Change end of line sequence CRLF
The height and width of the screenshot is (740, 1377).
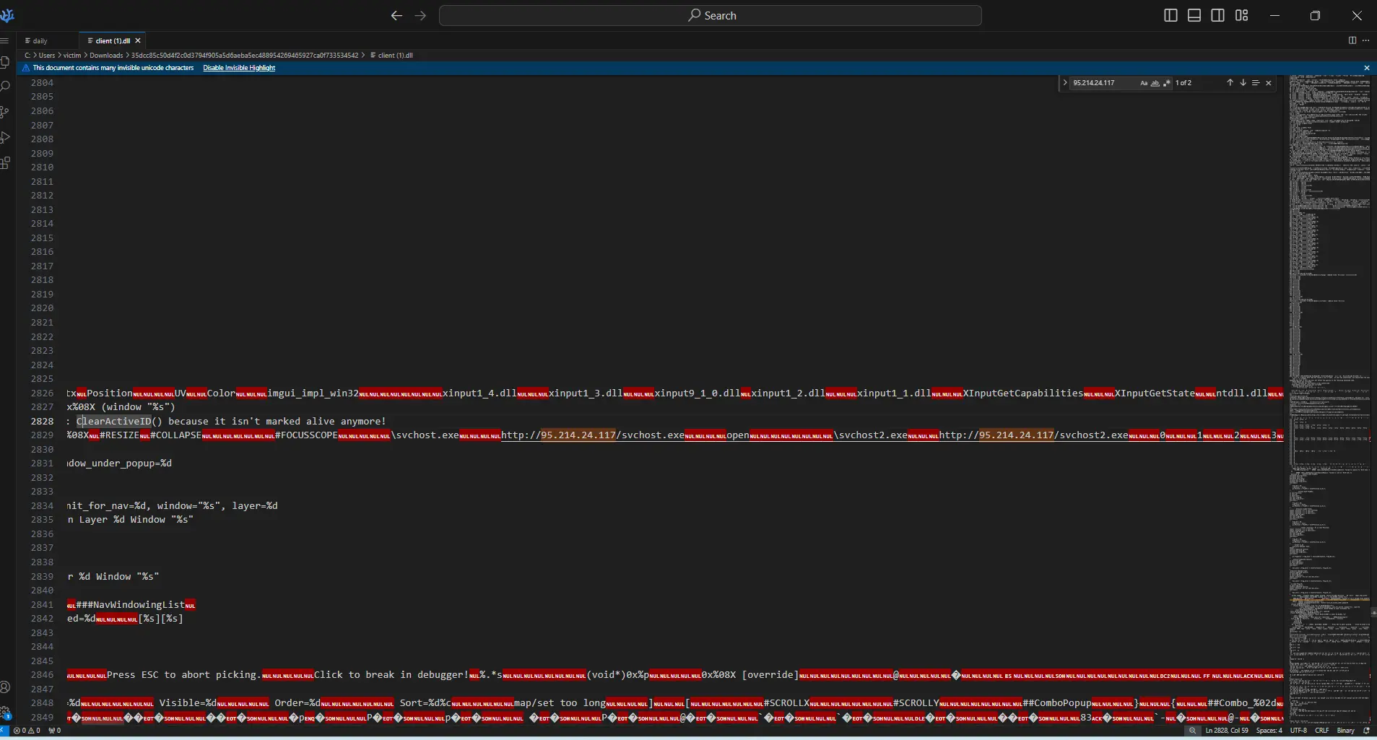[1322, 731]
